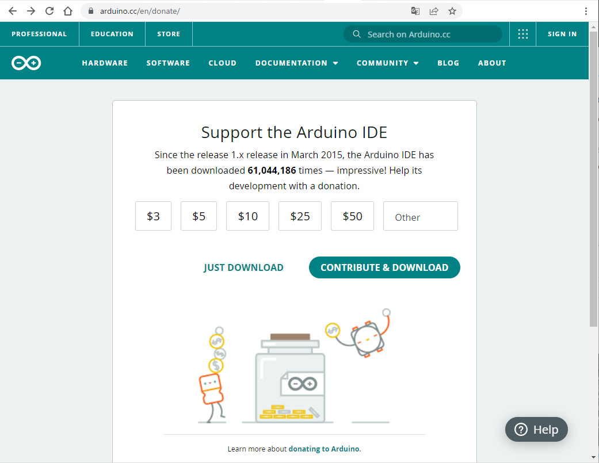The image size is (599, 463).
Task: Expand the Documentation dropdown
Action: (x=296, y=63)
